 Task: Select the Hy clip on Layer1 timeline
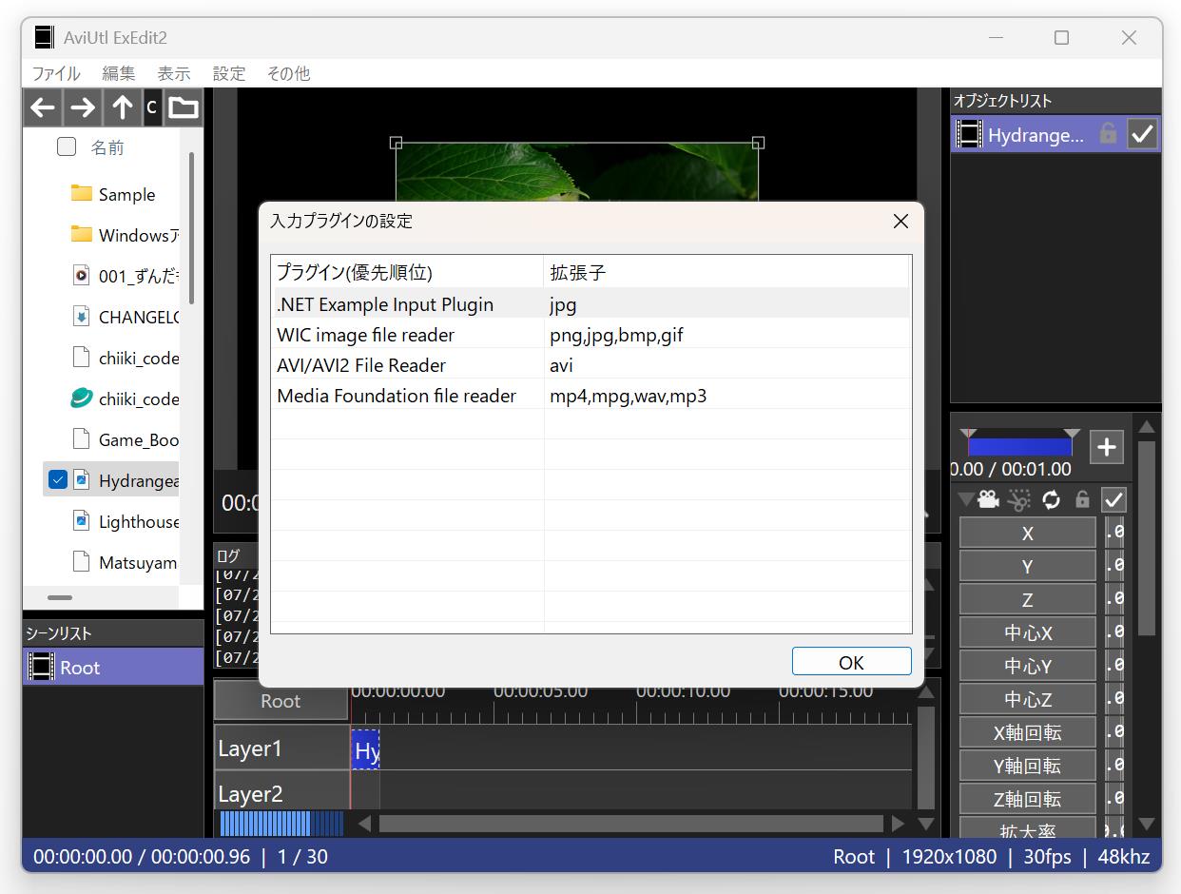(x=365, y=749)
